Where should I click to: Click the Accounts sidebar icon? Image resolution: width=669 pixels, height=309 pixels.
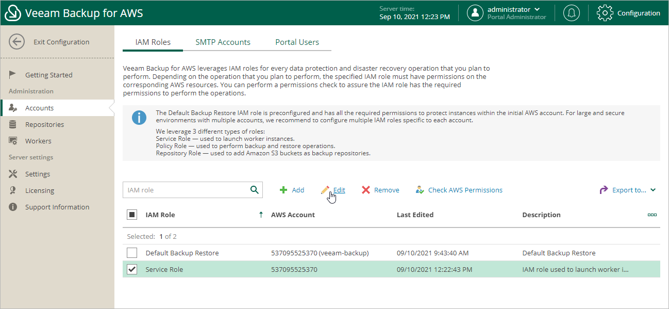pos(13,108)
